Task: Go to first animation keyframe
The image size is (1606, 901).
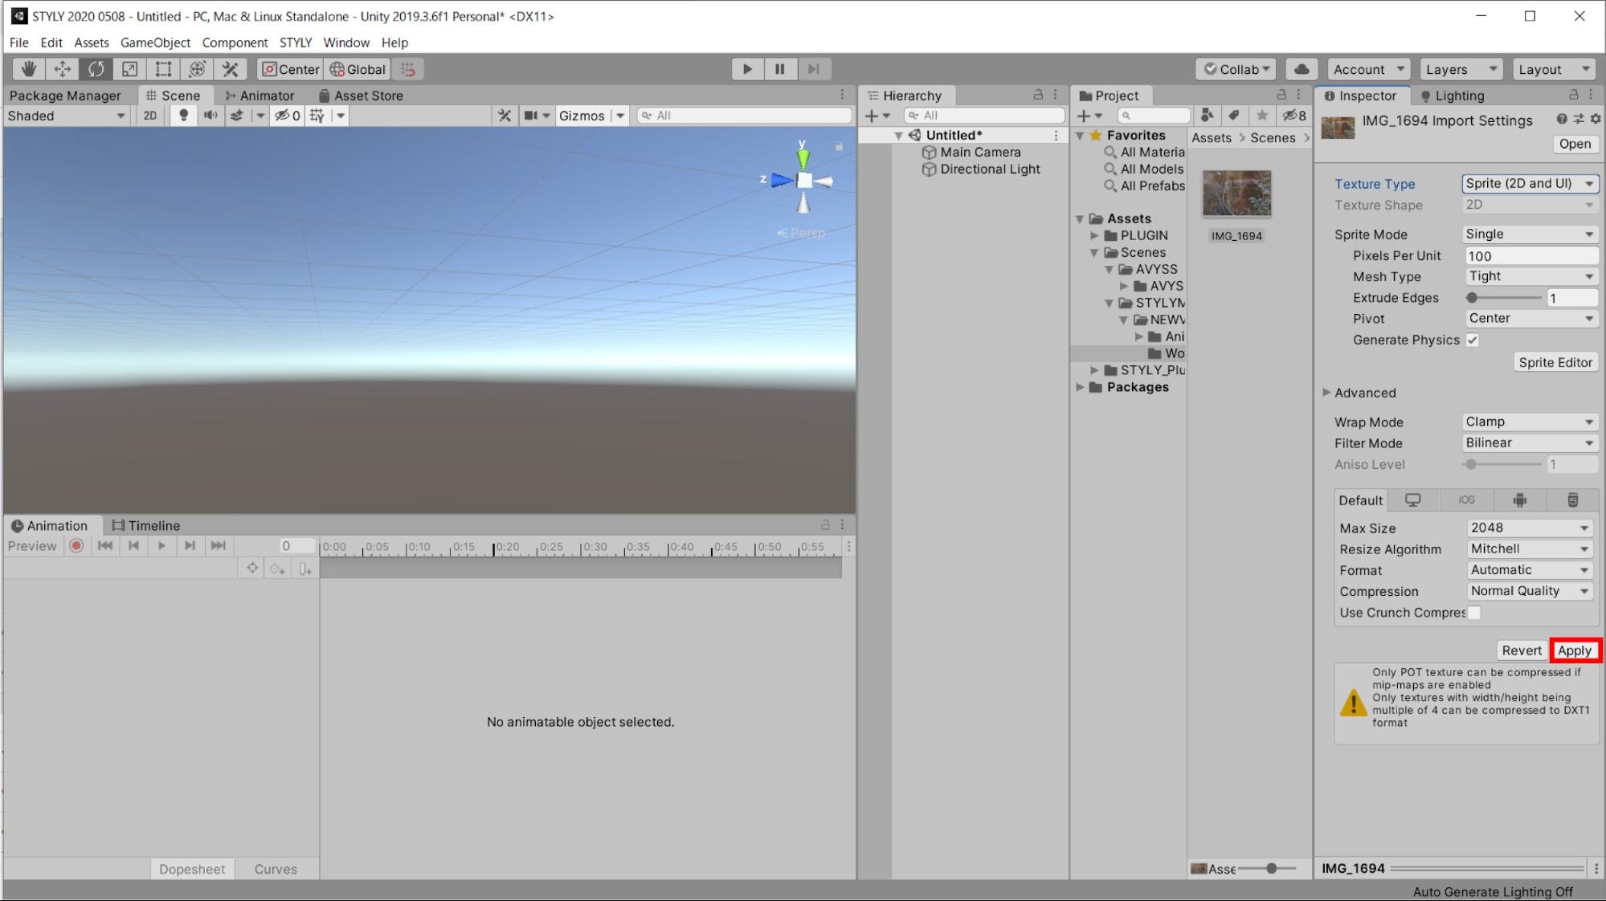Action: 104,546
